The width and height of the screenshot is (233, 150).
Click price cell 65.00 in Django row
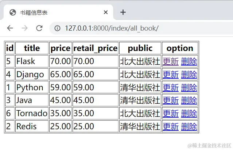(x=61, y=74)
